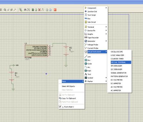Choose AC AMMETER instrument
The image size is (143, 122).
coord(120,90)
